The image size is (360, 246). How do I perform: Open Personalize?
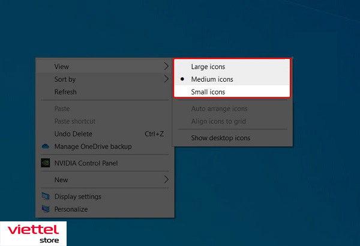(x=105, y=209)
